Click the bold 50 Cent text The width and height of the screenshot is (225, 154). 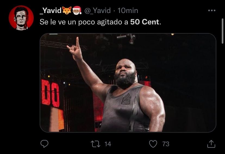145,22
